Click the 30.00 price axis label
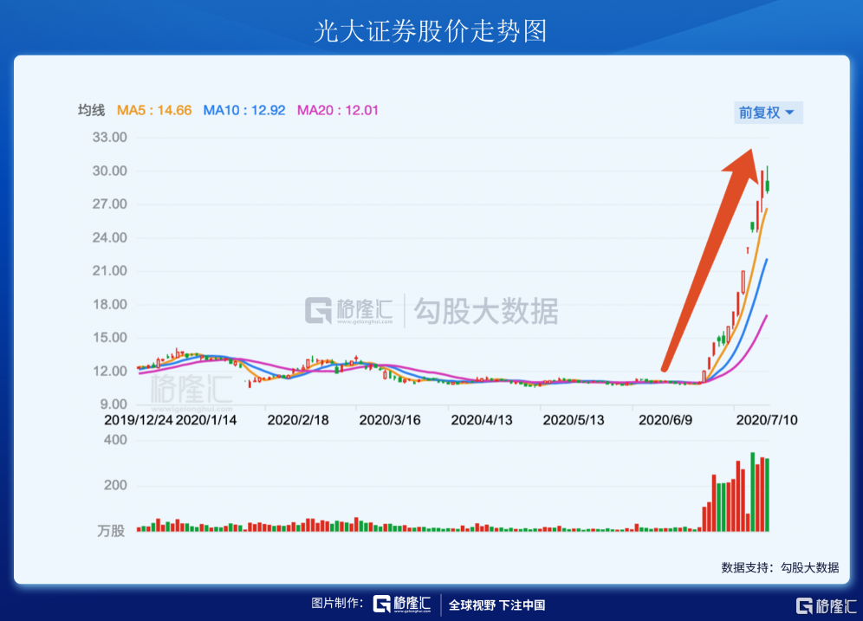This screenshot has height=621, width=863. 109,171
